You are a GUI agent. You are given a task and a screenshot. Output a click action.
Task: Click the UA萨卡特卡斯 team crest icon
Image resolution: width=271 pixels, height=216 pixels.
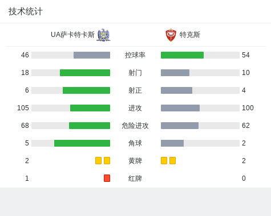click(103, 35)
